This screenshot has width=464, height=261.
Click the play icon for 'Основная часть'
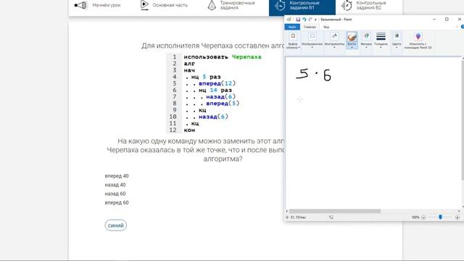pyautogui.click(x=144, y=5)
